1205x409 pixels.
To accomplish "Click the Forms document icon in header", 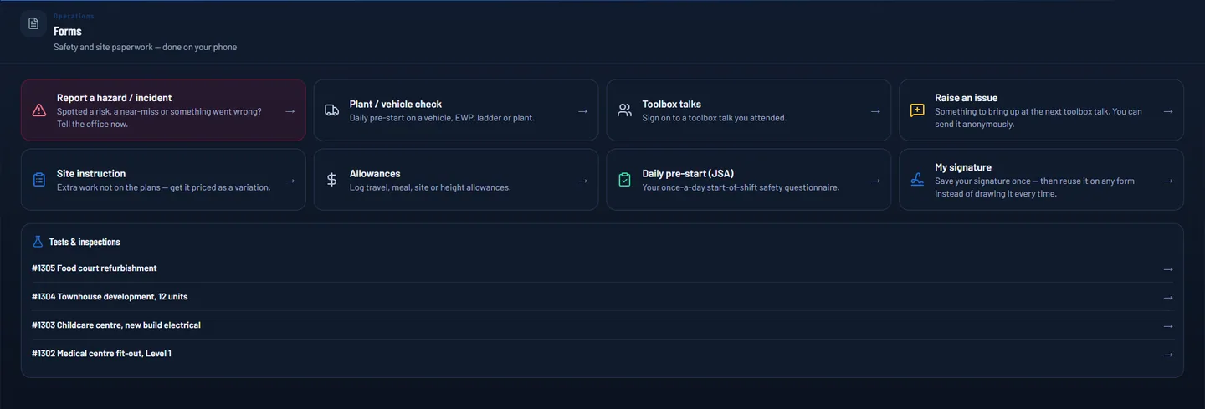I will 33,23.
